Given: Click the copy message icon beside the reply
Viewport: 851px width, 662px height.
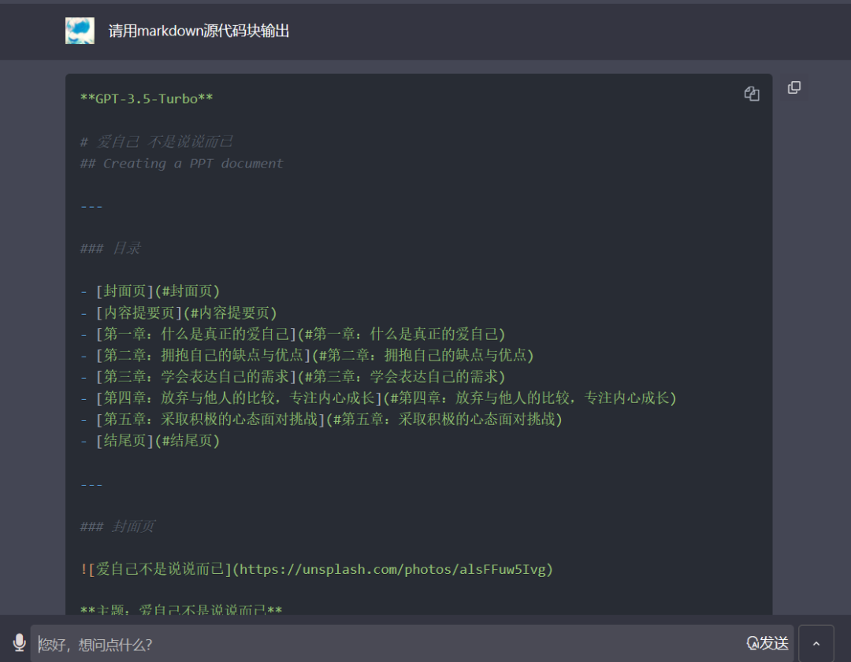Looking at the screenshot, I should 794,87.
